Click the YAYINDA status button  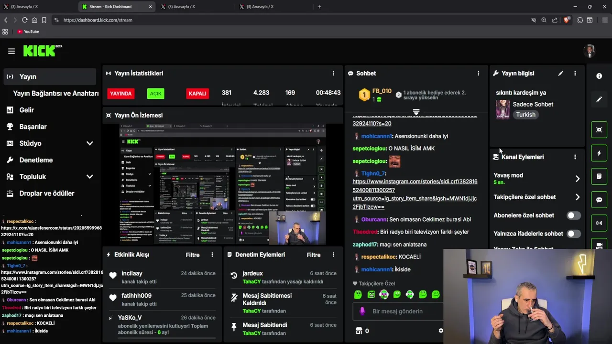[x=121, y=94]
